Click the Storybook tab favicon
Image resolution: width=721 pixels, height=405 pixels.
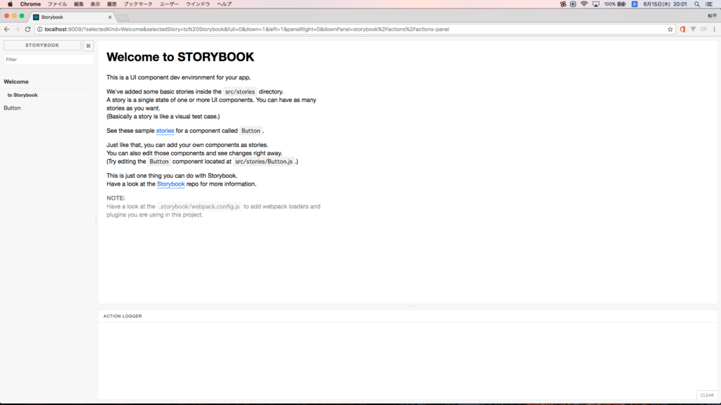pyautogui.click(x=36, y=17)
